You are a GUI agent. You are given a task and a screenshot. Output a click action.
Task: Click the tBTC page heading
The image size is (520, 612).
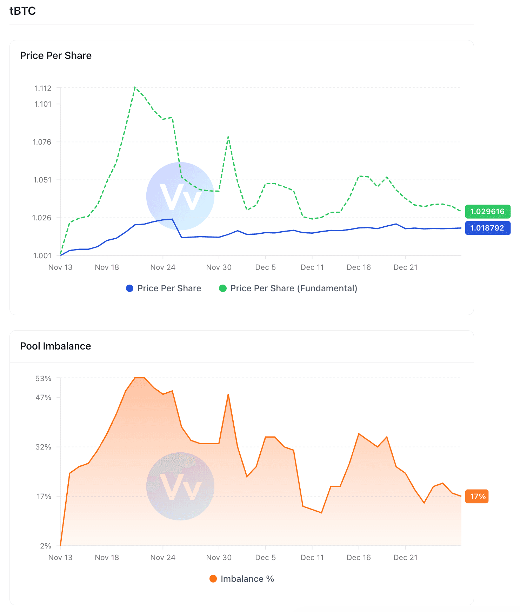[23, 11]
